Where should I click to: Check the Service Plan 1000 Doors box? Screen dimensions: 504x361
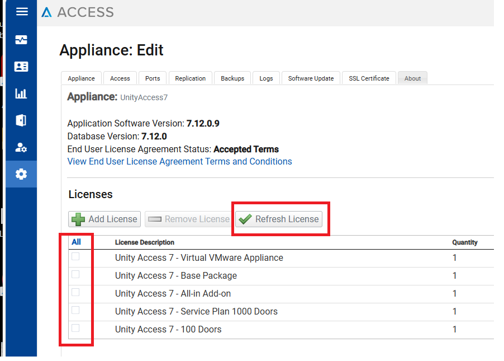pyautogui.click(x=75, y=310)
